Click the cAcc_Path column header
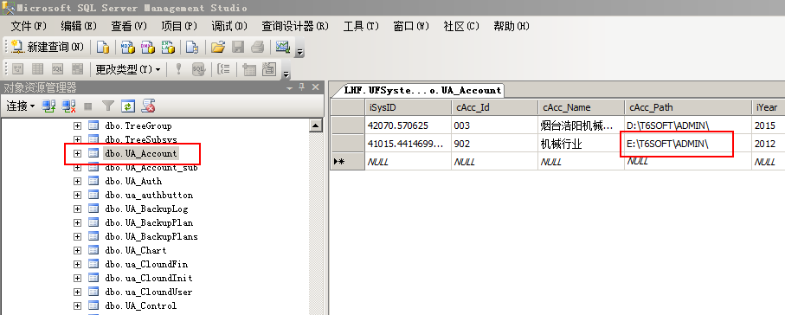Image resolution: width=785 pixels, height=315 pixels. pos(687,107)
